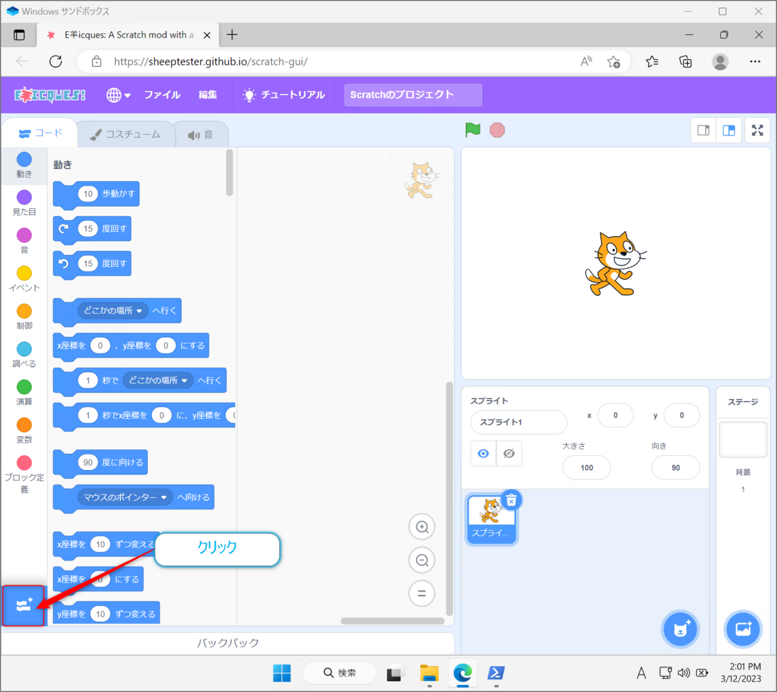
Task: Hide the sprite with crossed eye icon
Action: [509, 454]
